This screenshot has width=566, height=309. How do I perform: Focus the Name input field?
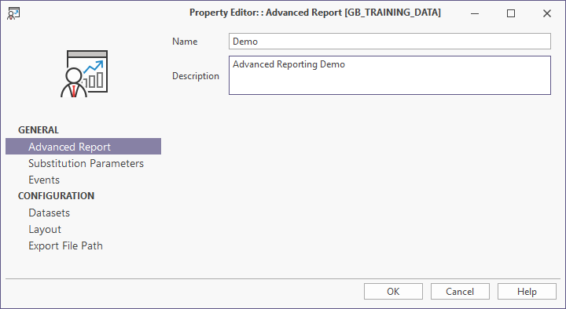[x=390, y=42]
